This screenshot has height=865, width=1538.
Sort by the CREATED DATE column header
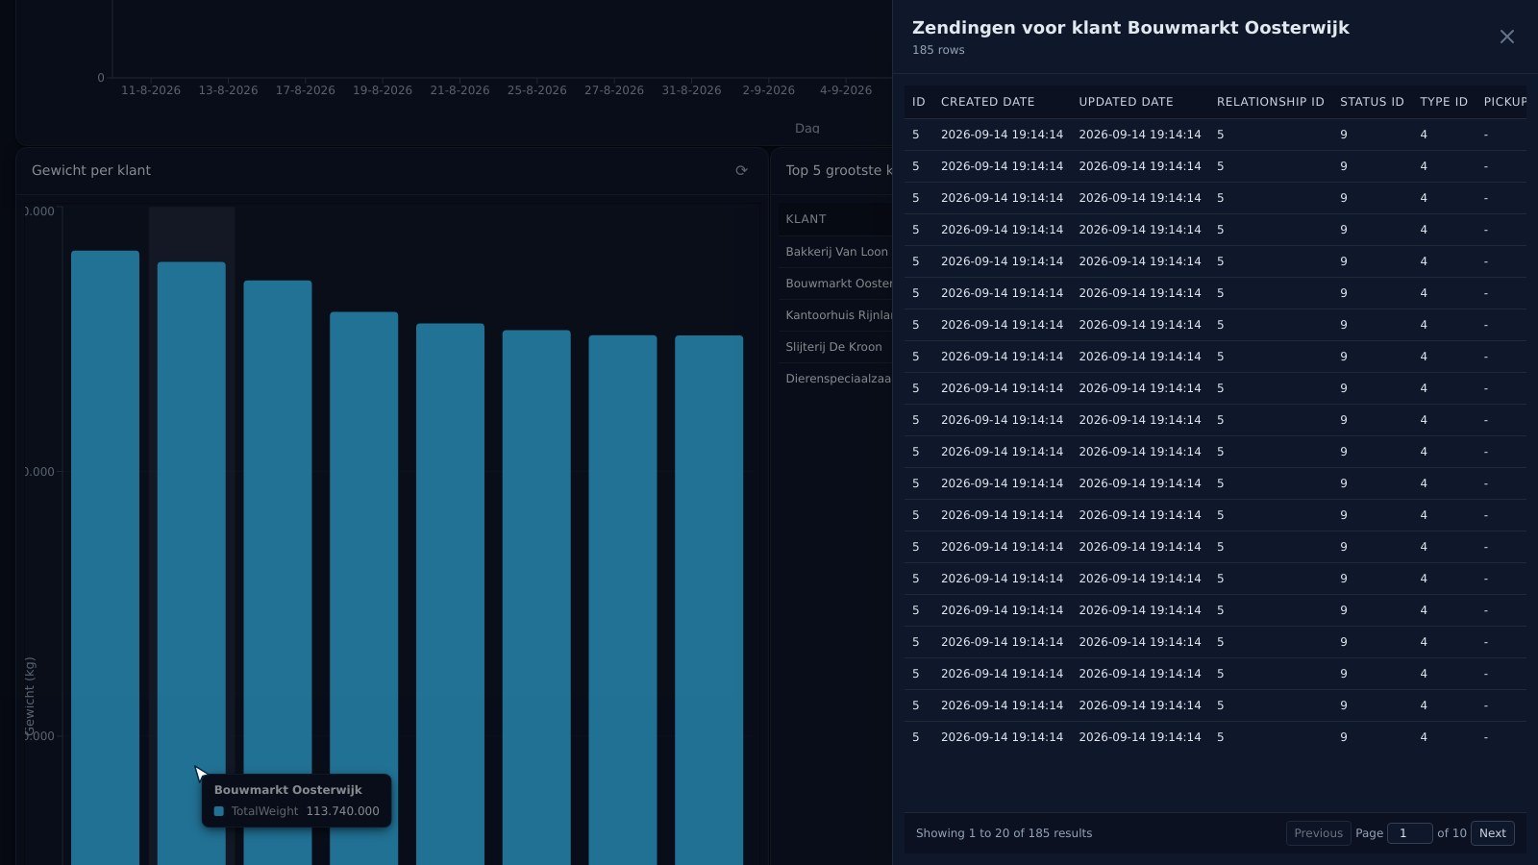click(987, 102)
